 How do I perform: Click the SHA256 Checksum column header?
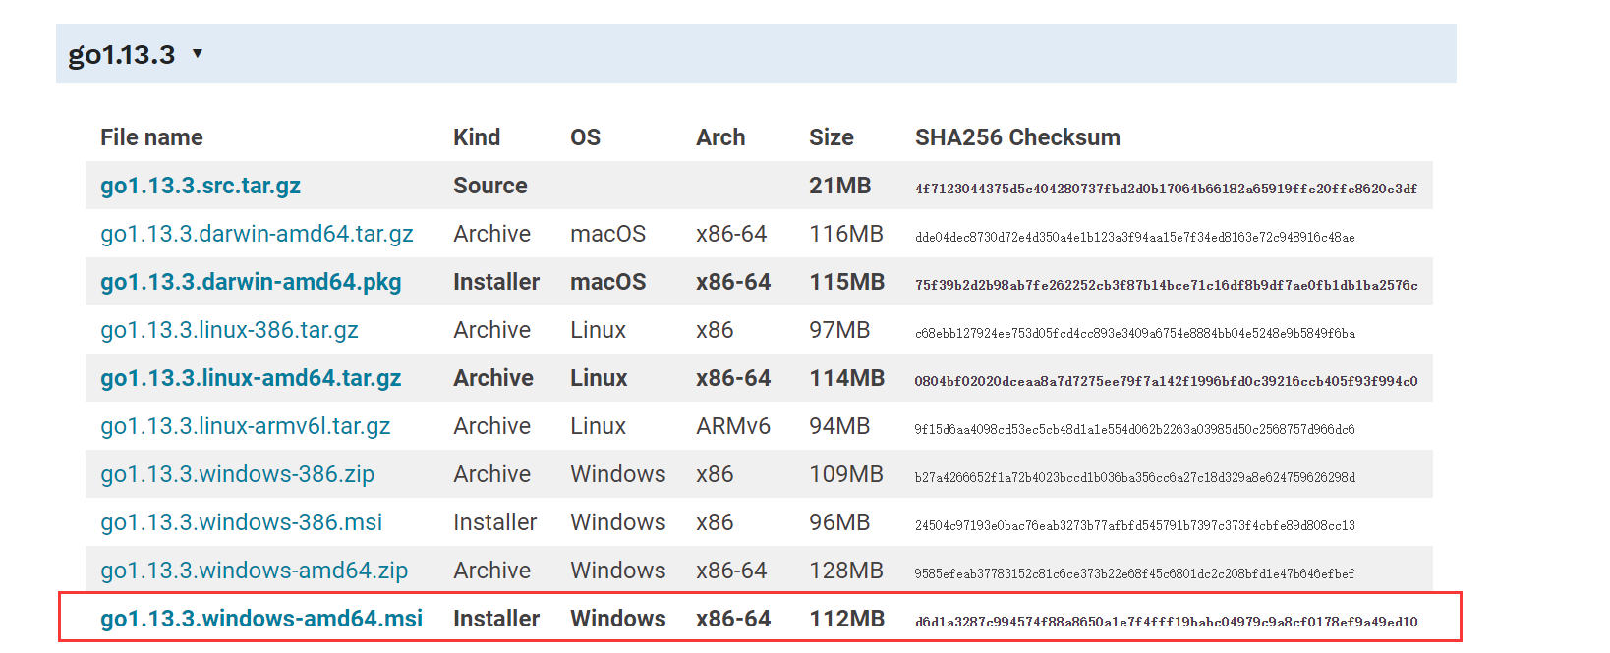tap(1017, 137)
